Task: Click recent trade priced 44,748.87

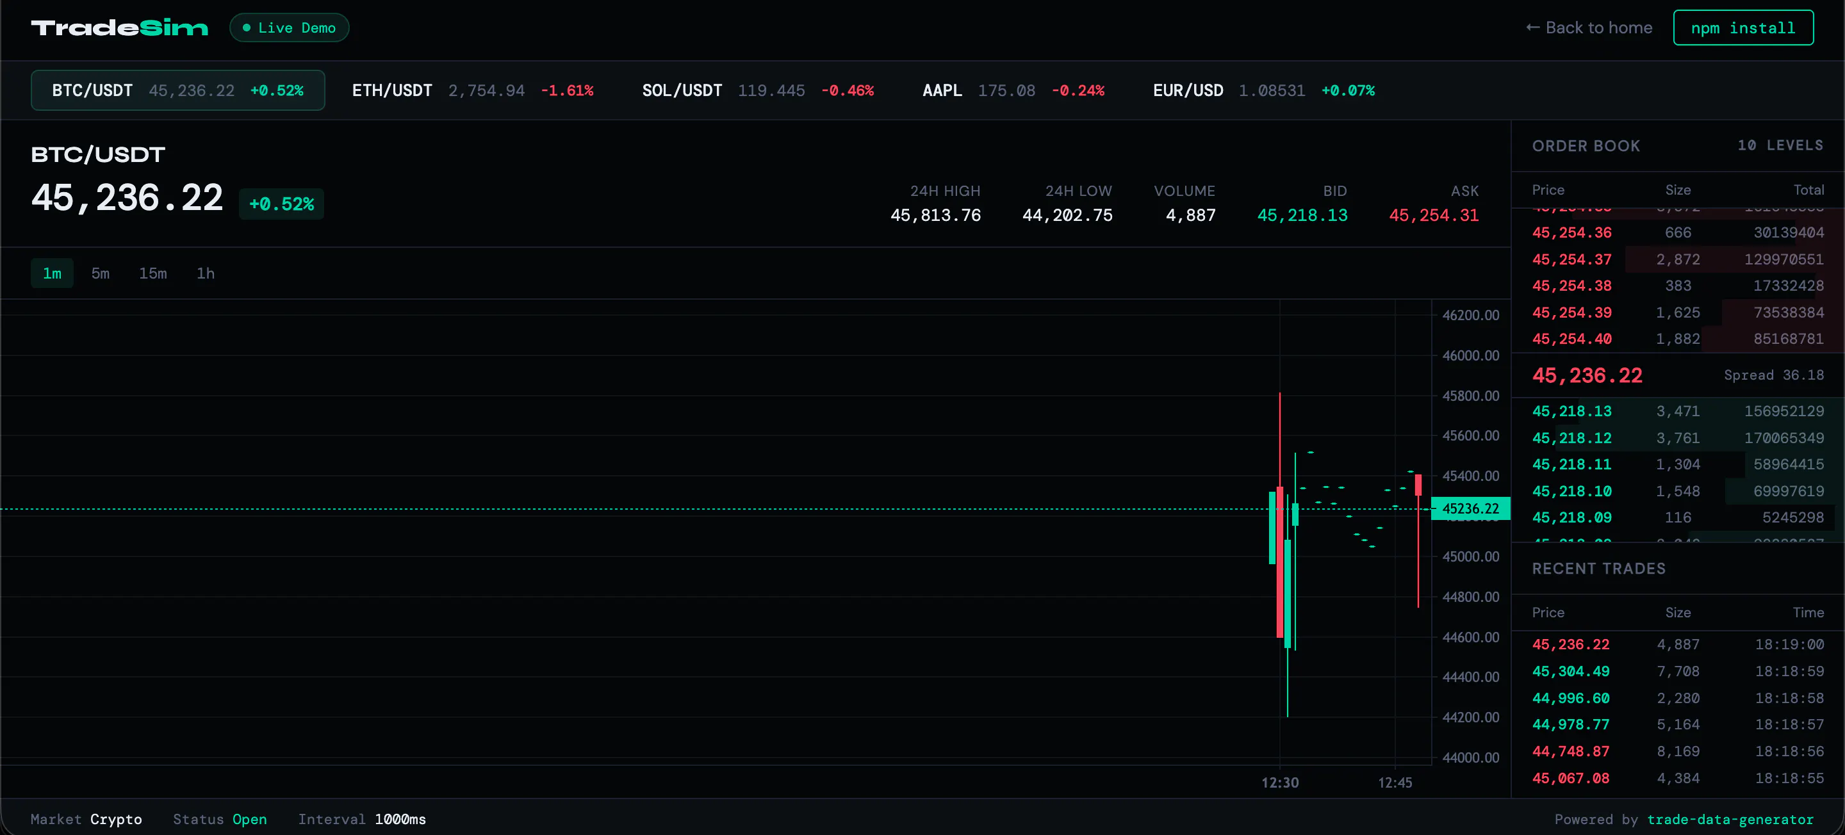Action: tap(1677, 751)
